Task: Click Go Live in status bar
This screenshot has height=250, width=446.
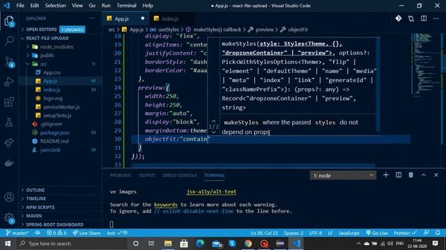Action: pos(377,233)
